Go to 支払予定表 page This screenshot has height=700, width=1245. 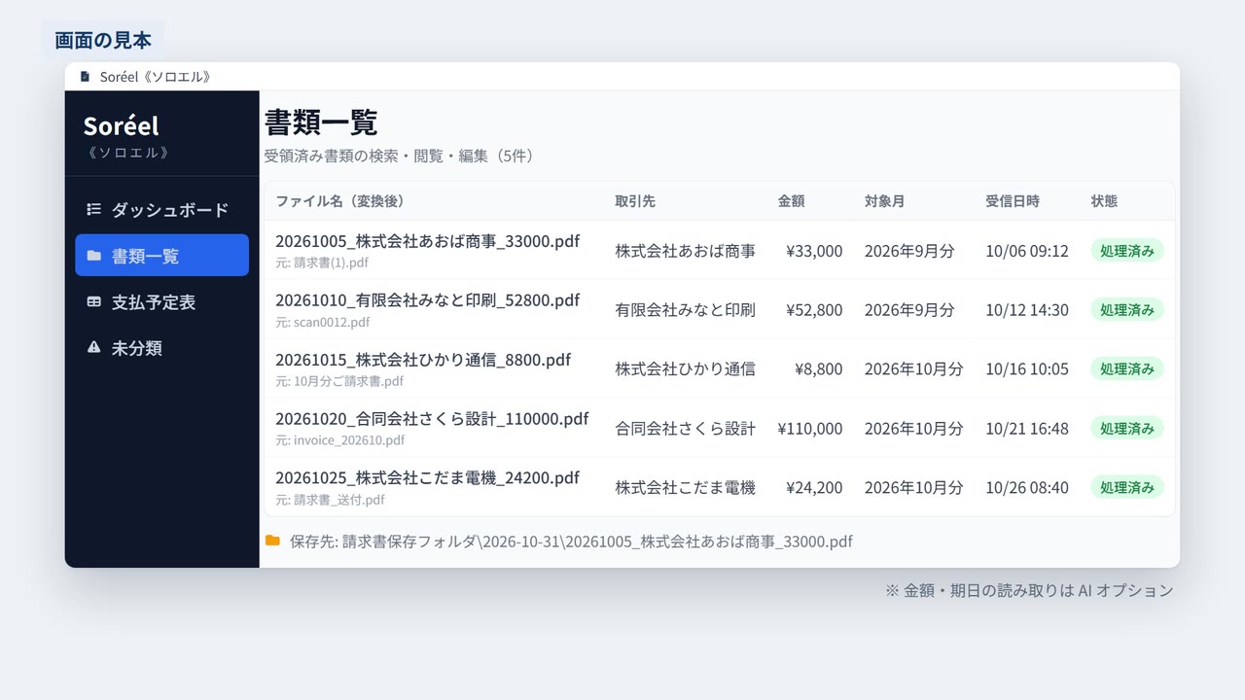pyautogui.click(x=161, y=301)
